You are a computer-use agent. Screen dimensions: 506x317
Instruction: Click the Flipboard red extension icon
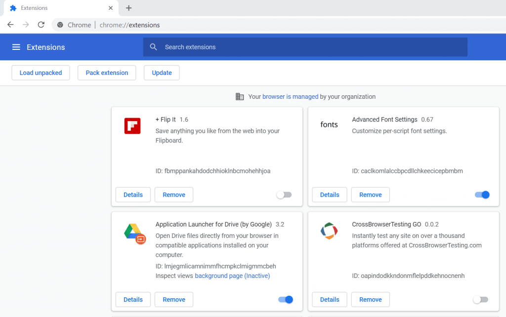(x=132, y=126)
